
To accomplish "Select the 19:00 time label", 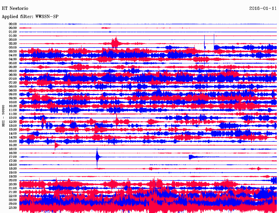I will 13,173.
